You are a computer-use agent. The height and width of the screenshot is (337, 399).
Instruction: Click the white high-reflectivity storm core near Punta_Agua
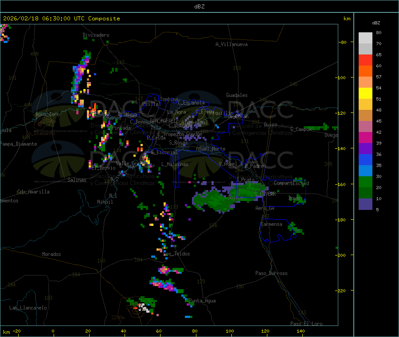tap(144, 307)
